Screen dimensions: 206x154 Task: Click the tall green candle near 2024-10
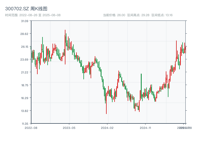point(141,86)
